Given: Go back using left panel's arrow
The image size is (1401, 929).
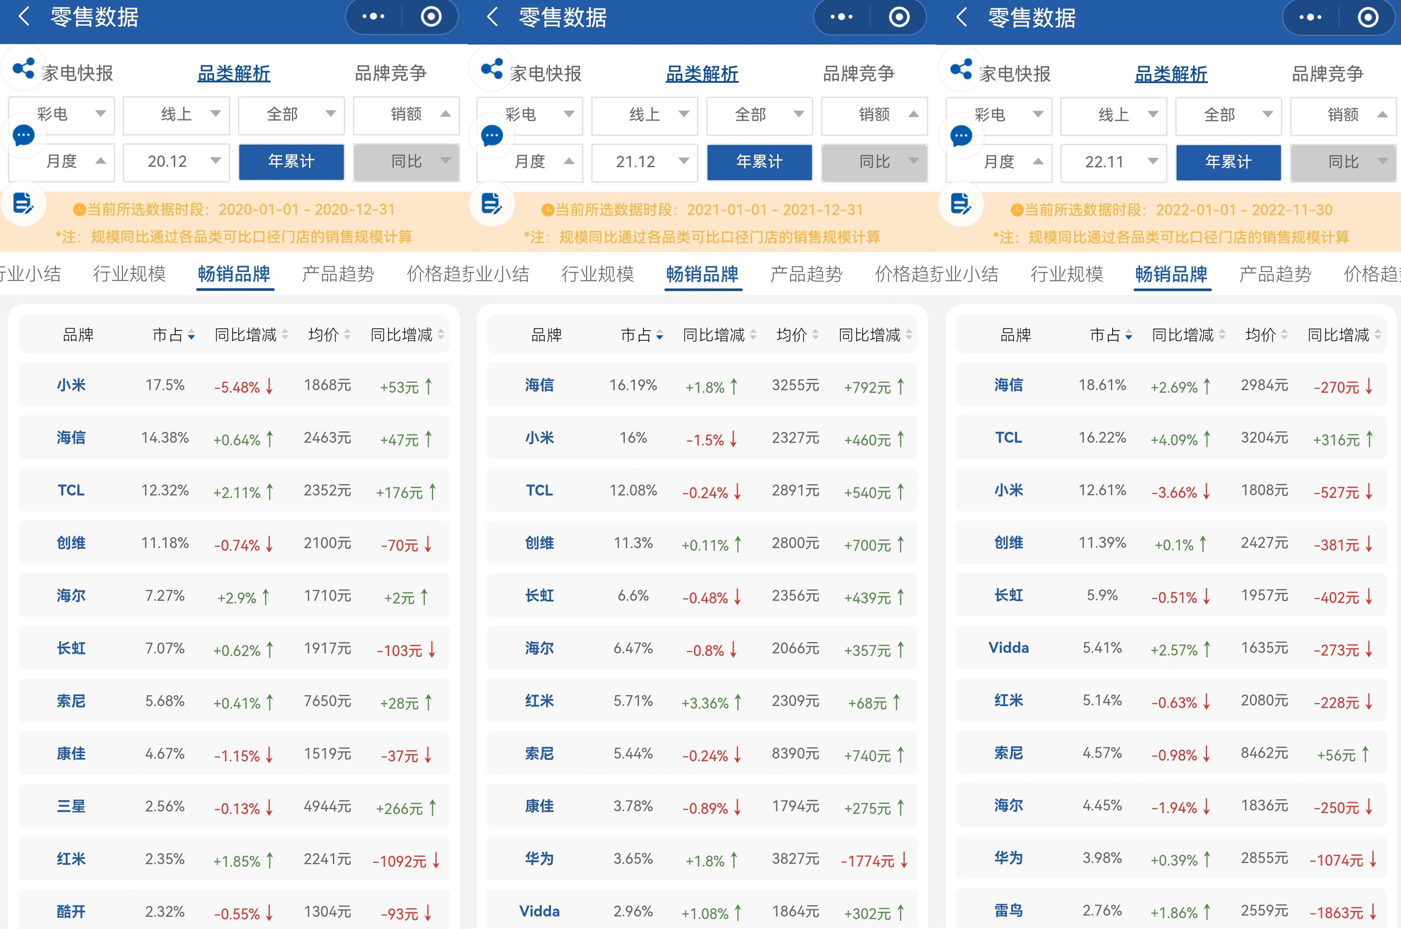Looking at the screenshot, I should click(x=24, y=17).
